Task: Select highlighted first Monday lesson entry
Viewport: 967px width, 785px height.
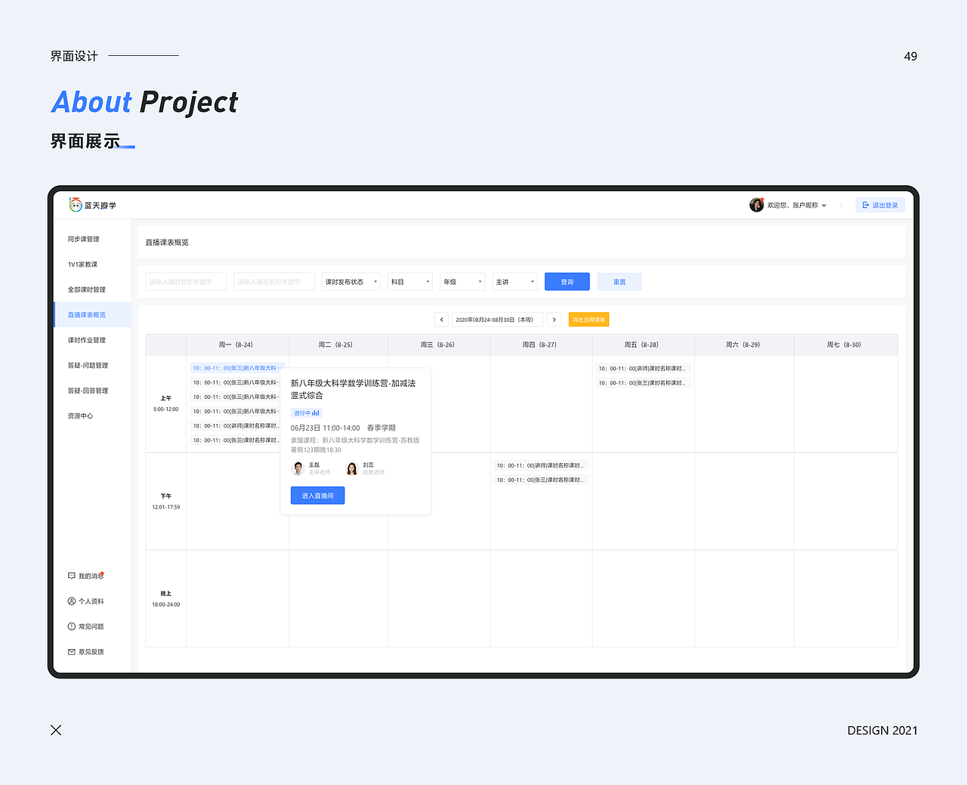Action: [237, 368]
